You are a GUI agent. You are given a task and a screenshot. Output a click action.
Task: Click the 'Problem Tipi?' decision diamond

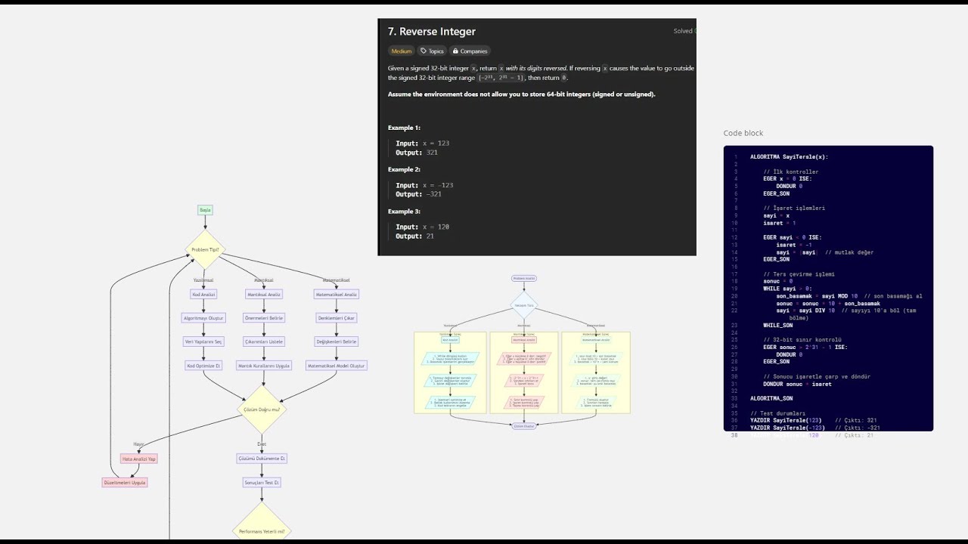(205, 250)
